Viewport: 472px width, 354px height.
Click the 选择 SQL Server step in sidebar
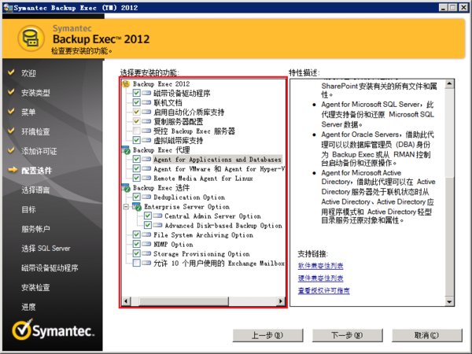pos(46,248)
